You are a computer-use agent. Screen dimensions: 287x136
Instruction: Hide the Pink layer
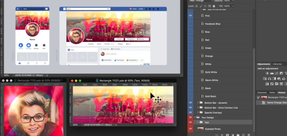point(190,16)
